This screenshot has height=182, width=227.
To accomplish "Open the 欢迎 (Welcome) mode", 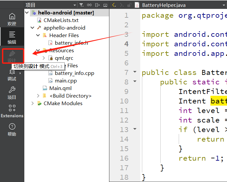I will pos(12,19).
